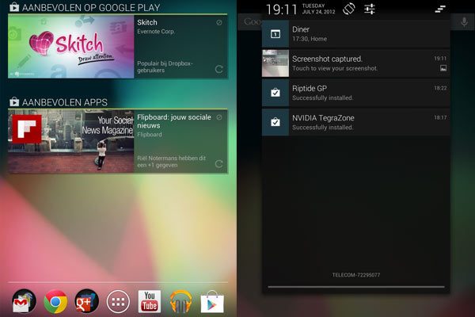Clear all notifications with the stacked-lines icon
This screenshot has height=317, width=475.
440,10
